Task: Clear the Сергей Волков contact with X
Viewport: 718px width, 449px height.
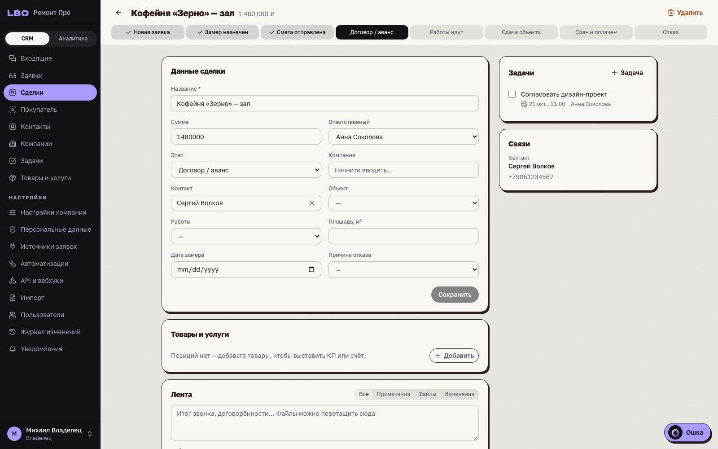Action: tap(312, 203)
